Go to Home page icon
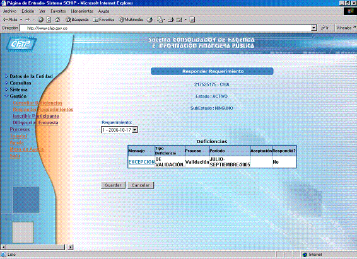357x259 pixels. 57,20
